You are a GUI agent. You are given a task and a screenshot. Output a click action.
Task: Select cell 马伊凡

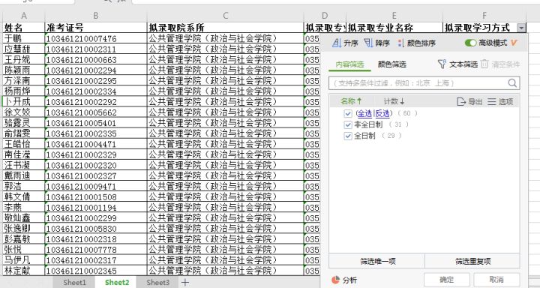tap(24, 259)
